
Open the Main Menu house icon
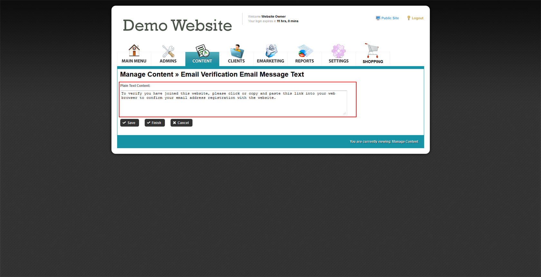pyautogui.click(x=134, y=51)
